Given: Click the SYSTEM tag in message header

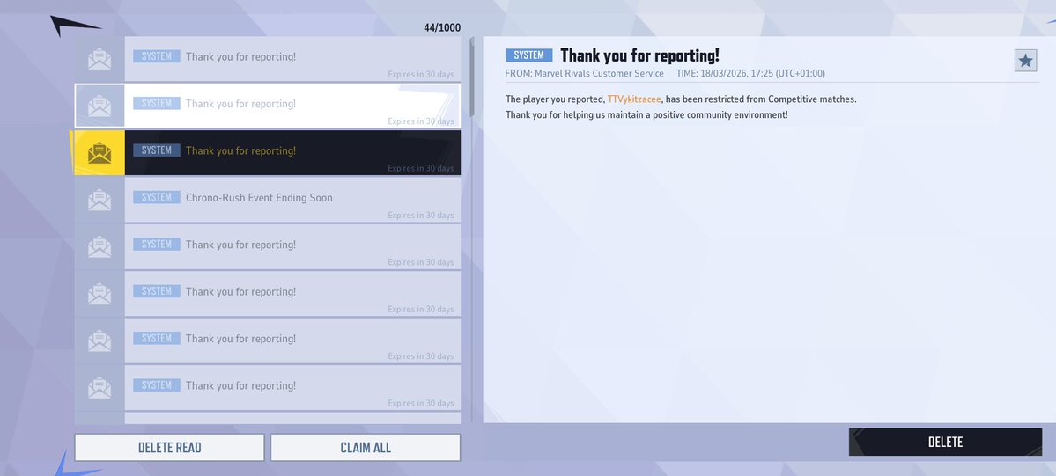Looking at the screenshot, I should click(x=528, y=55).
